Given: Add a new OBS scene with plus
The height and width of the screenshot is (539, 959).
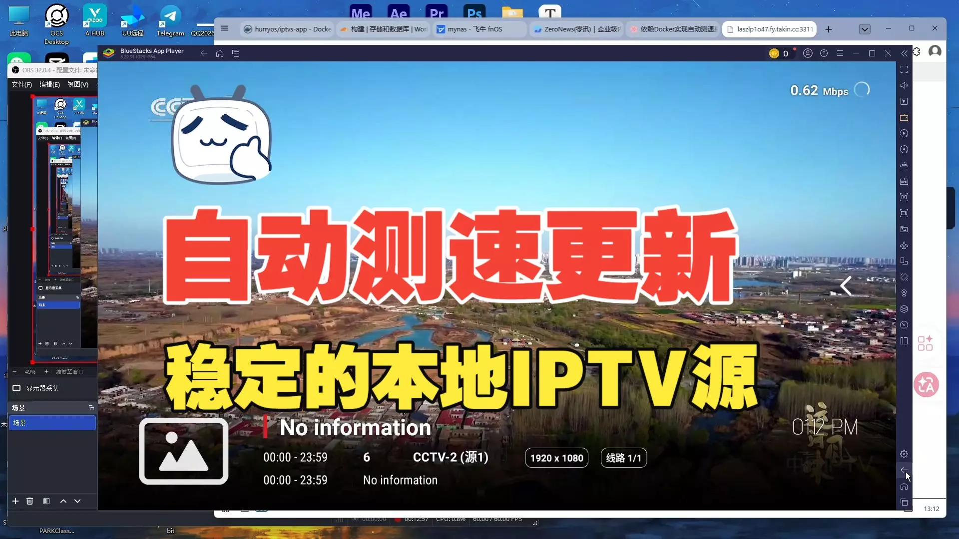Looking at the screenshot, I should [x=15, y=501].
